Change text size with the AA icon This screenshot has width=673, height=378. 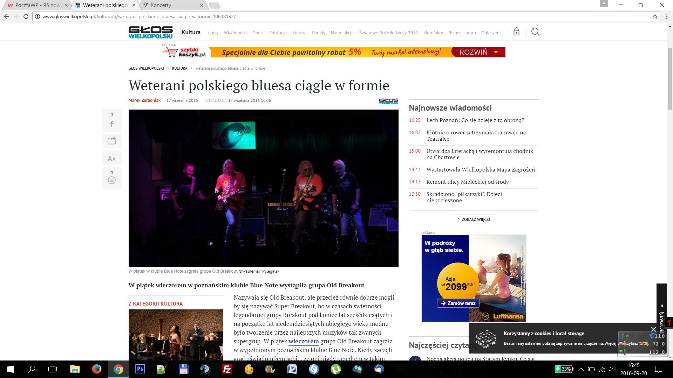coord(112,159)
